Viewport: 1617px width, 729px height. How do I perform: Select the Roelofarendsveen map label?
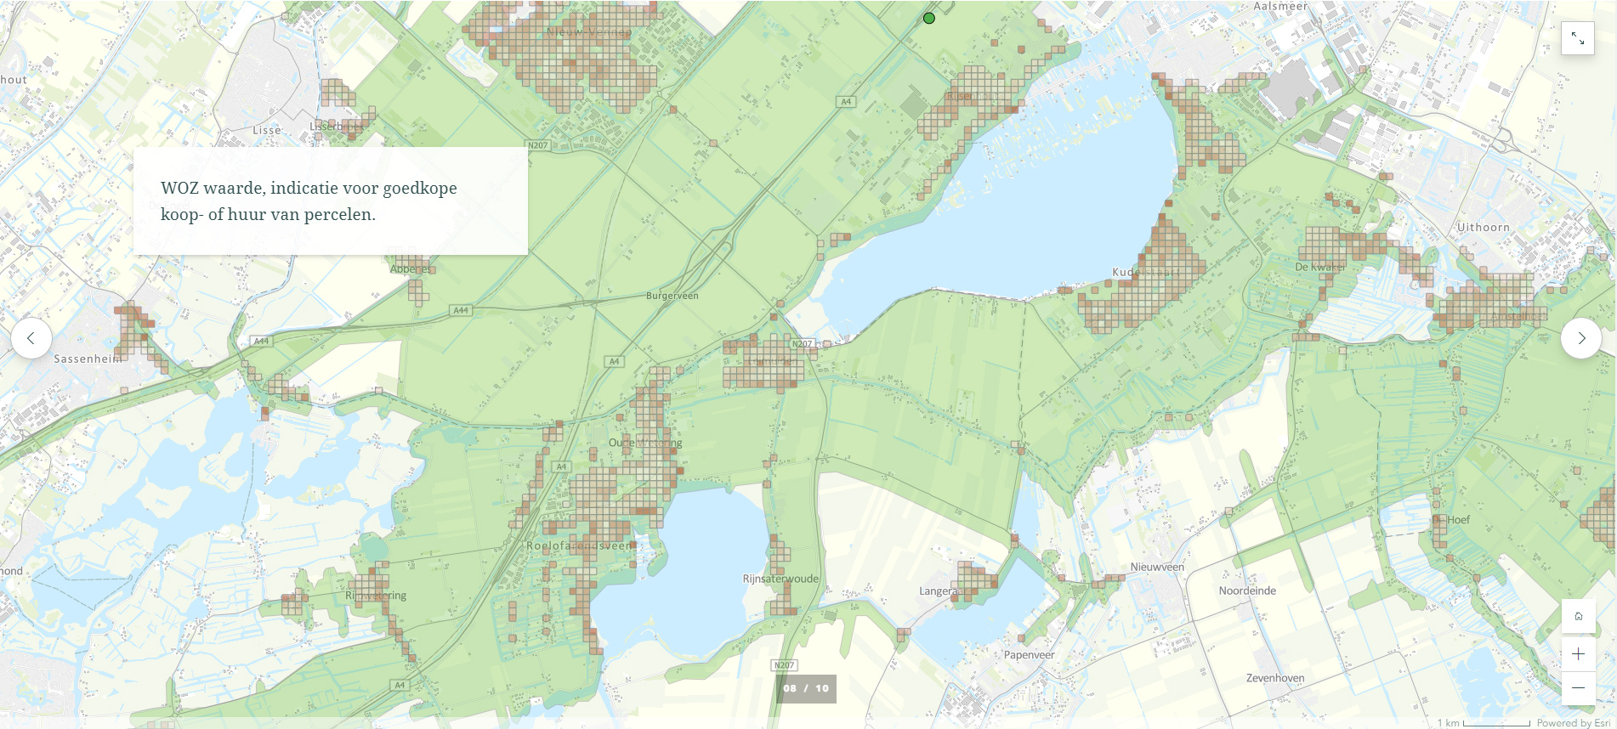point(580,545)
